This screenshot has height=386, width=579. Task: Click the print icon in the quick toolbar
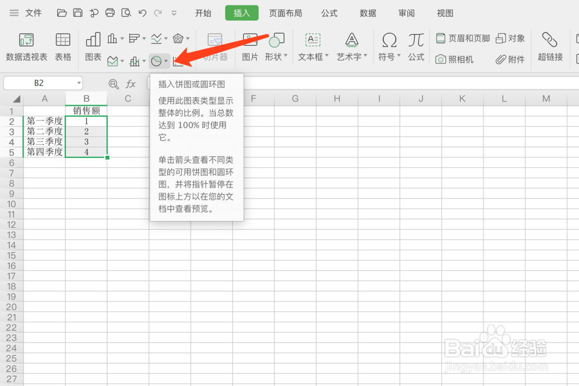coord(110,13)
